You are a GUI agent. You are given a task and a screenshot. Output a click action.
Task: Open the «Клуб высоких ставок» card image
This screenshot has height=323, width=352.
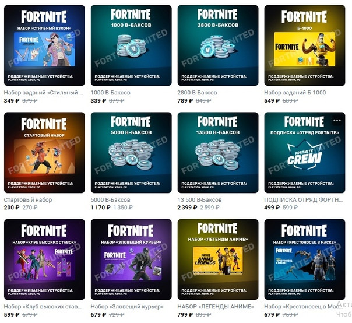(x=44, y=259)
